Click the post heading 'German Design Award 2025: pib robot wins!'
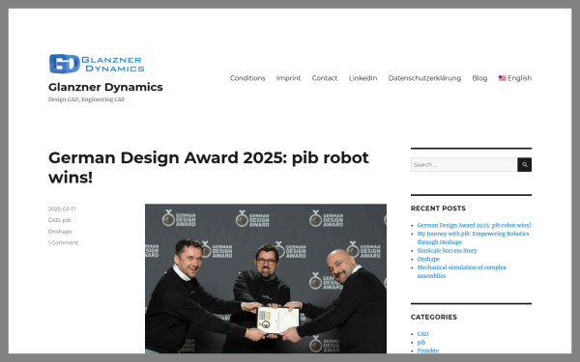580x362 pixels. [208, 167]
